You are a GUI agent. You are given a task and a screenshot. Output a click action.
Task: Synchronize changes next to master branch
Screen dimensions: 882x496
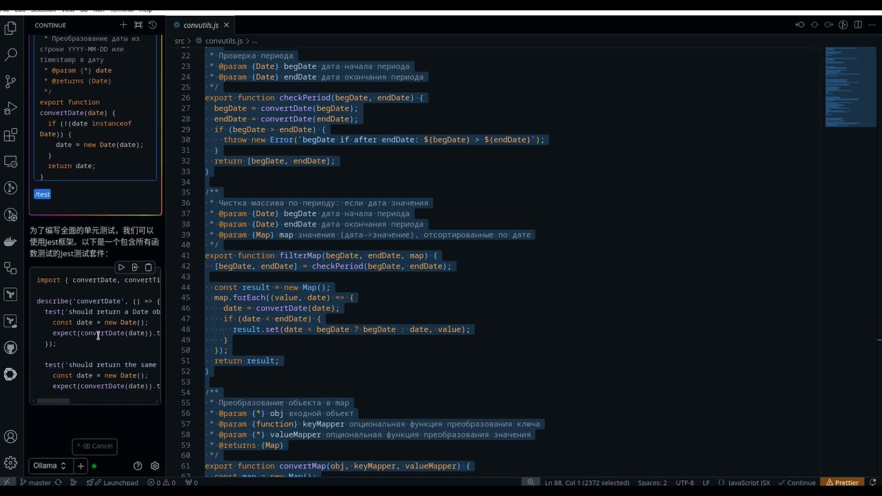click(x=59, y=483)
